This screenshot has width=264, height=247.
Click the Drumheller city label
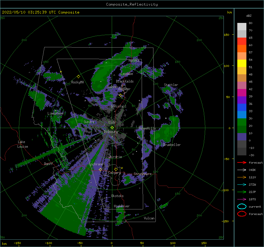tap(172, 145)
